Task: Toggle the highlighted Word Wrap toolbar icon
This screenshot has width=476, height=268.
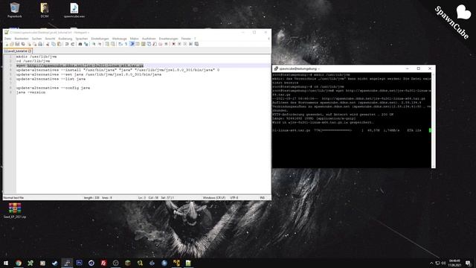Action: [132, 44]
